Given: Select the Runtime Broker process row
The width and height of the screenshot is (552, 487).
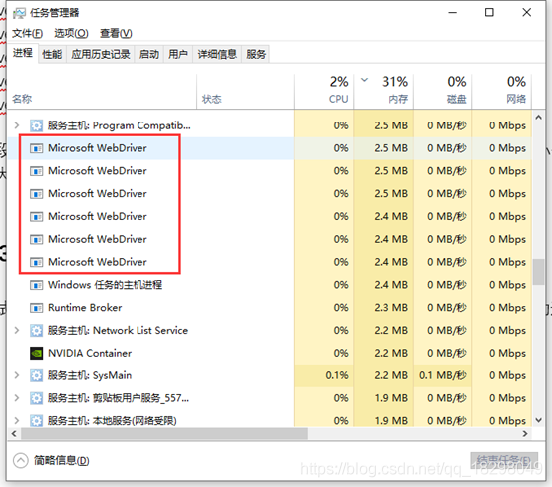Looking at the screenshot, I should [270, 308].
